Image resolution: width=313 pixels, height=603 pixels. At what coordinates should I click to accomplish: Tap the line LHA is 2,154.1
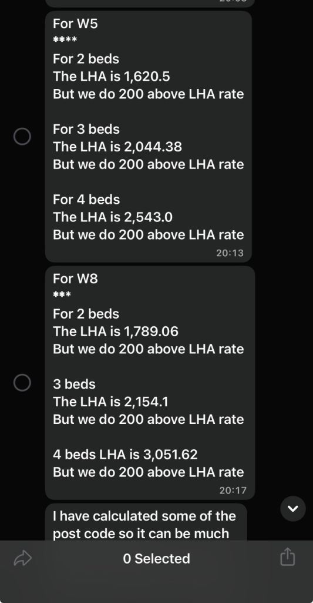(x=110, y=402)
